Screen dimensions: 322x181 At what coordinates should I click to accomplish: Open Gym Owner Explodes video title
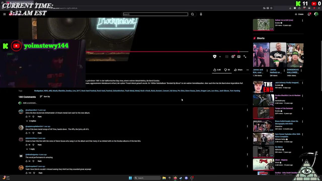(288, 135)
